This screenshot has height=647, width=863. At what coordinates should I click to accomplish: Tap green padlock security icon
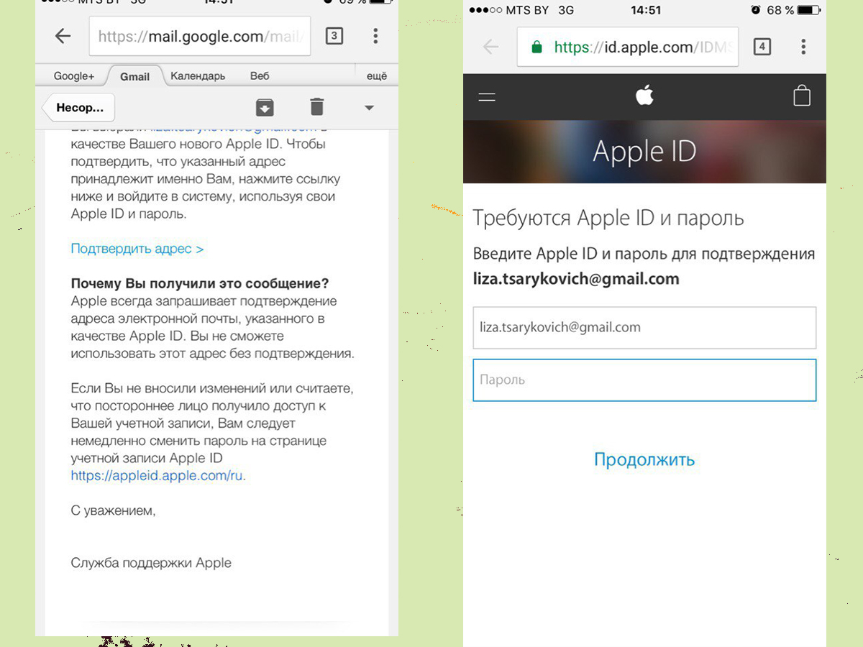click(x=536, y=47)
